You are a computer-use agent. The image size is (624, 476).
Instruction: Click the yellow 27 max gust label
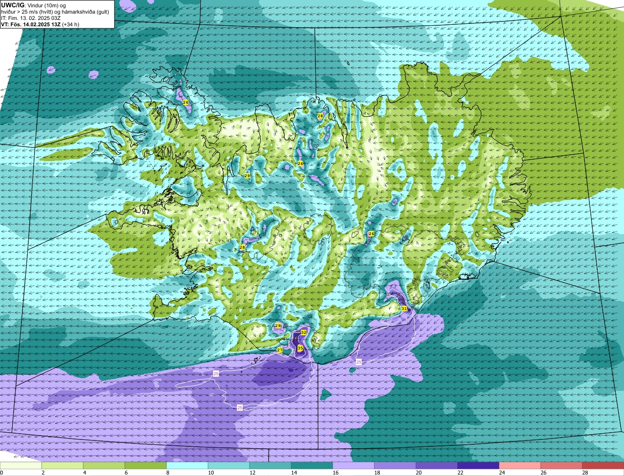[280, 350]
